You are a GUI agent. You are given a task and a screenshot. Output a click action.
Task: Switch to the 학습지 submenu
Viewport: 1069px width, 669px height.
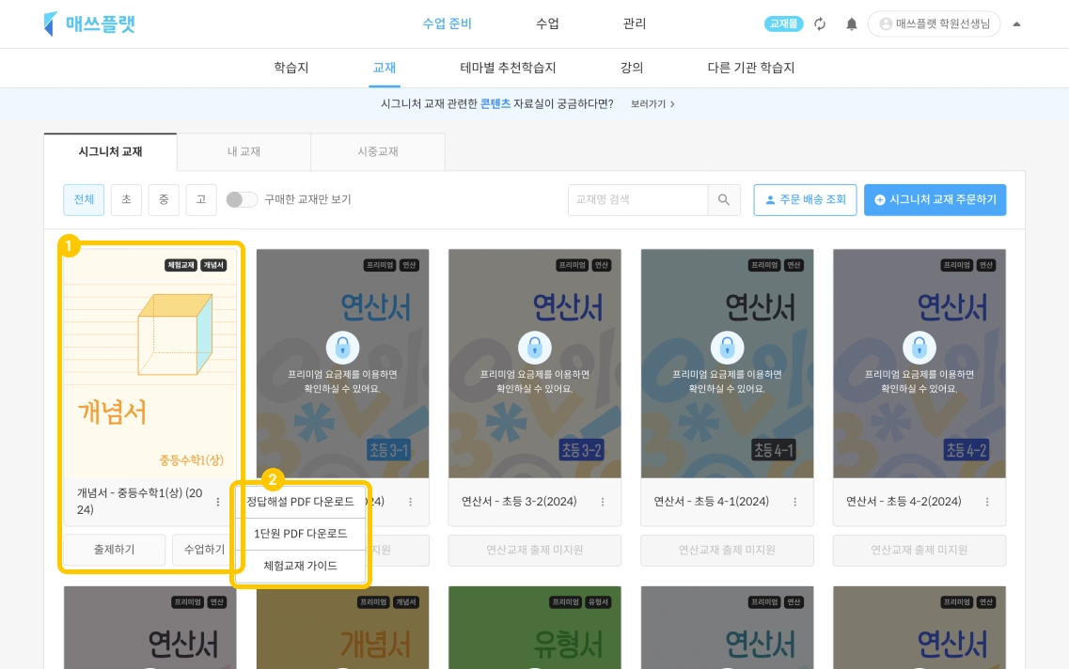[291, 68]
